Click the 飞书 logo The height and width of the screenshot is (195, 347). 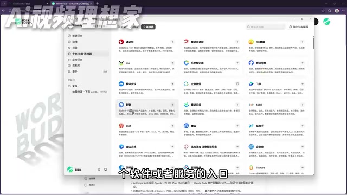251,84
